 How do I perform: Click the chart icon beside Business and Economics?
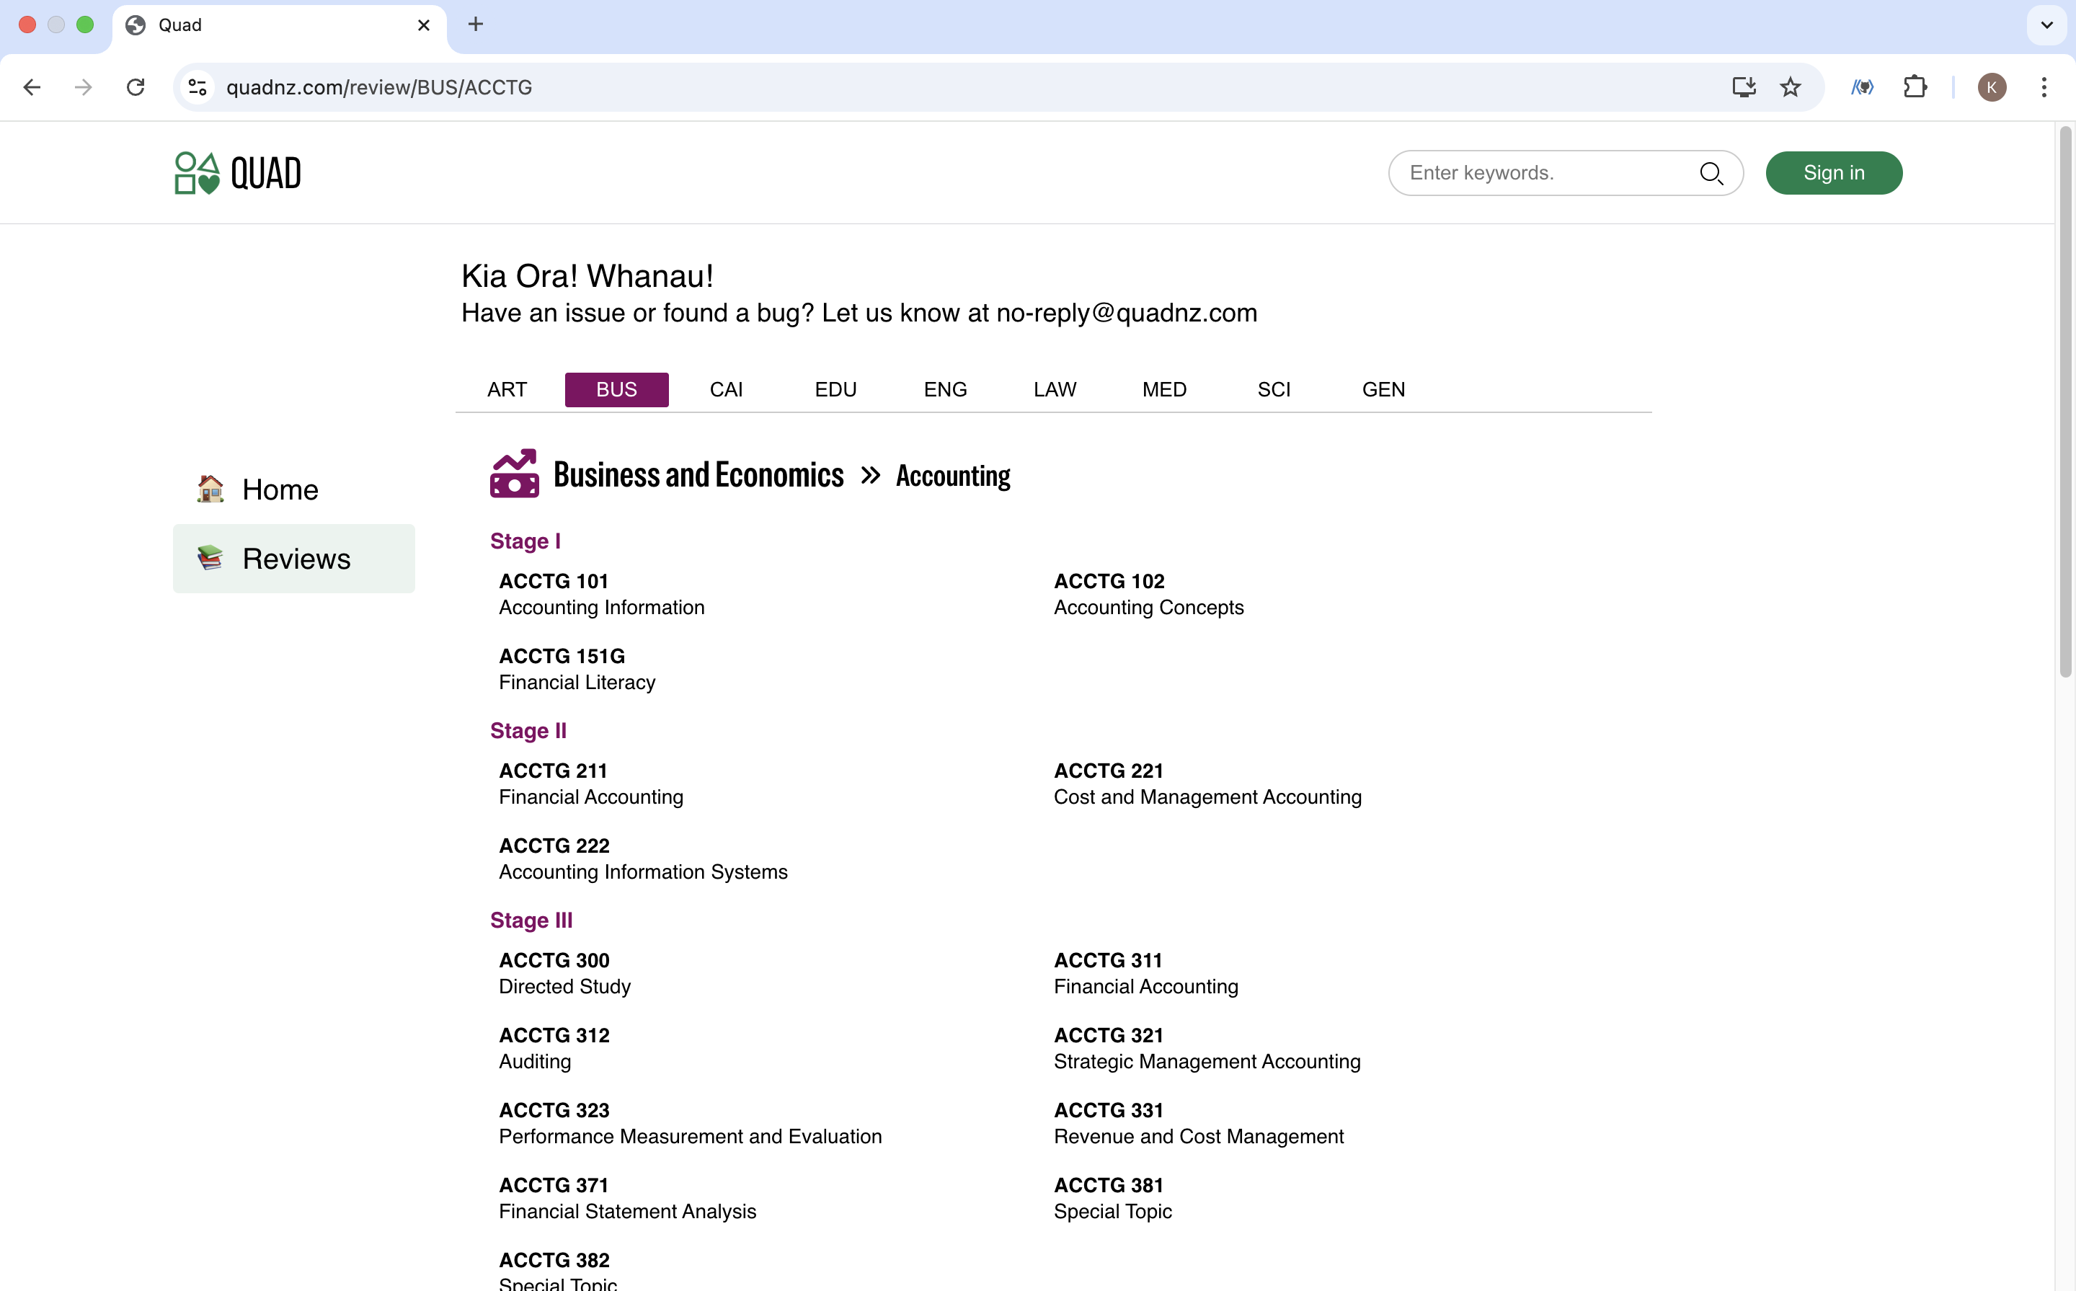[x=514, y=474]
